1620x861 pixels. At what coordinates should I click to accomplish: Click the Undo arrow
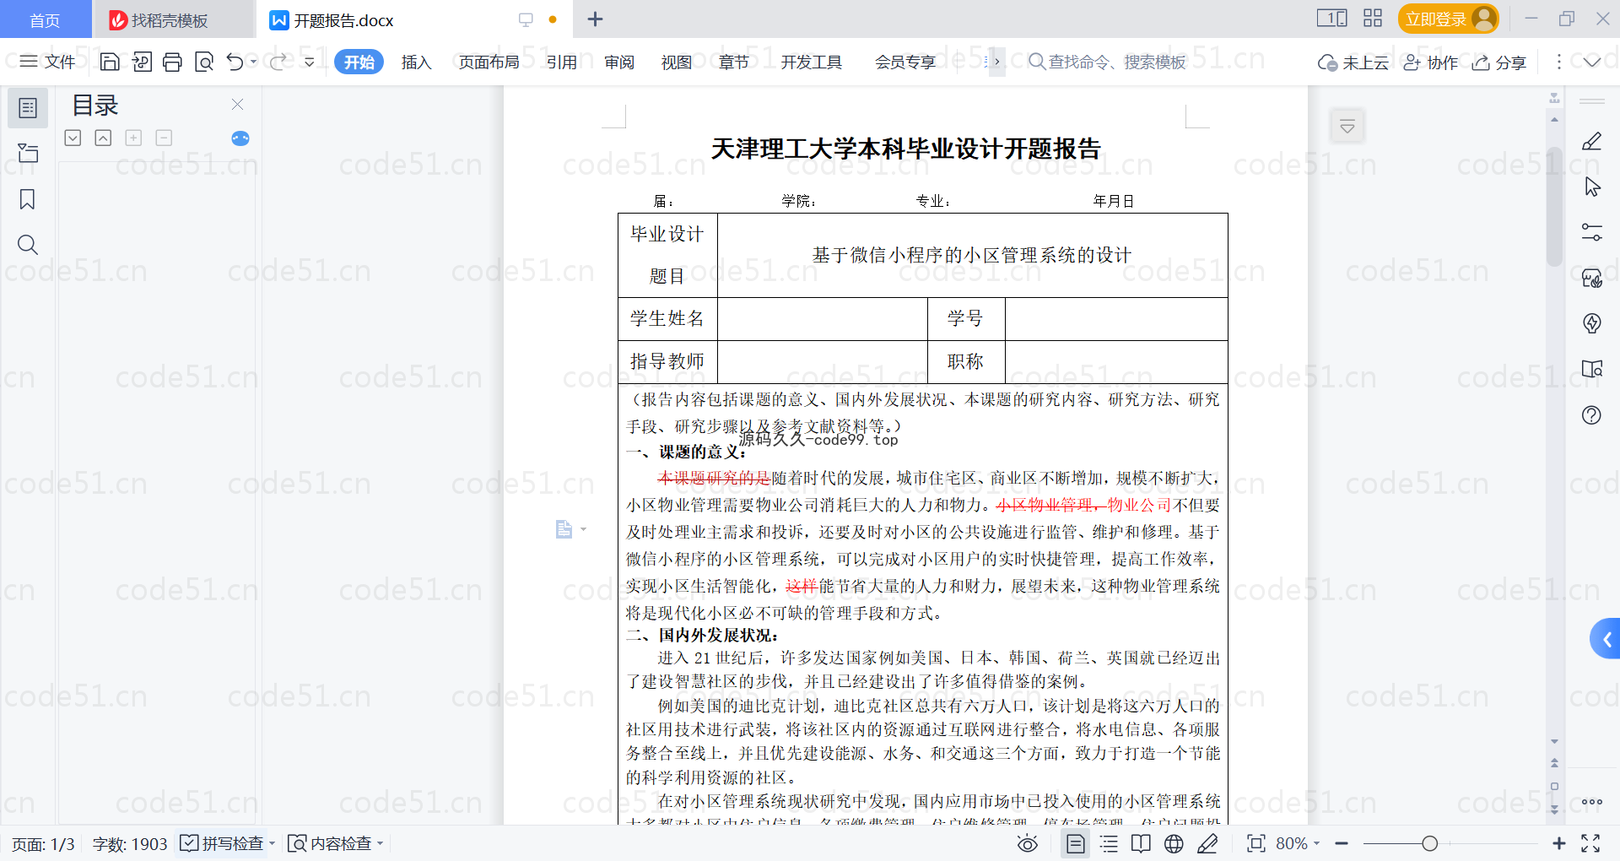235,62
